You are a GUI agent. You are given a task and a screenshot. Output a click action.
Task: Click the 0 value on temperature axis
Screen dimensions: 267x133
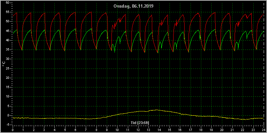8,115
